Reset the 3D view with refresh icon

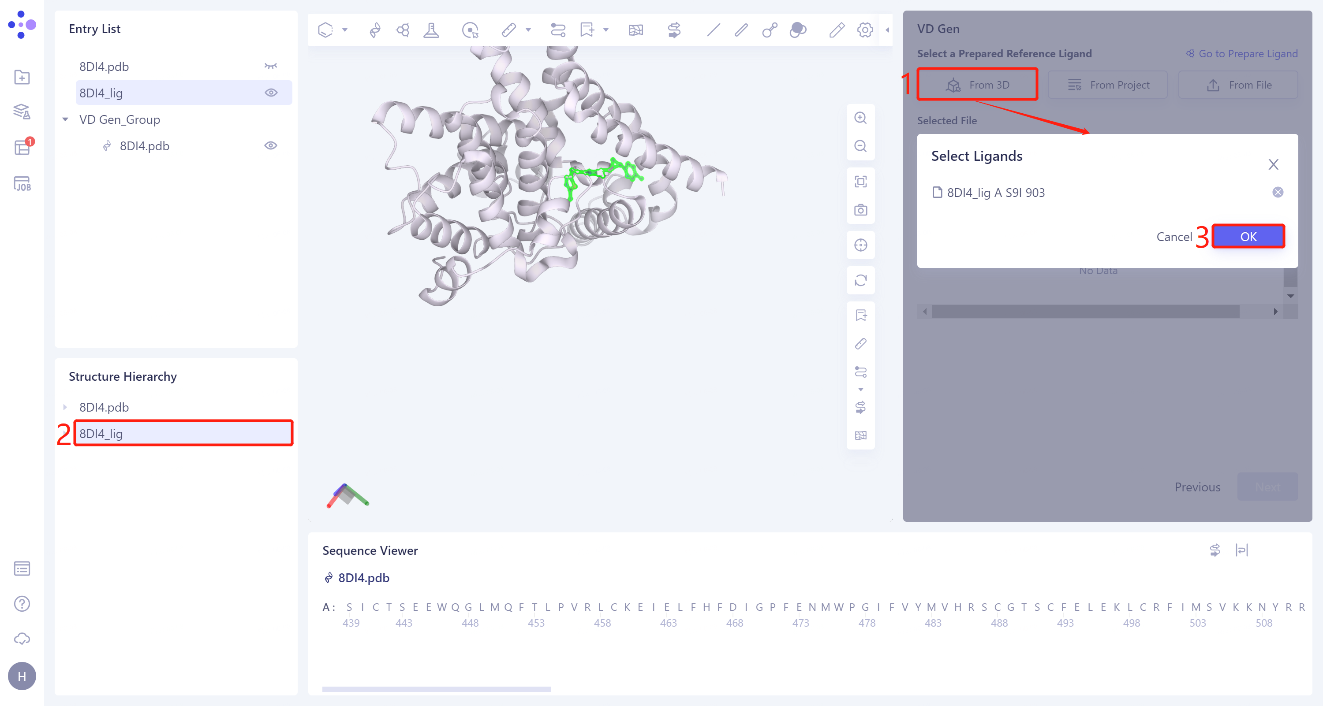pos(860,281)
